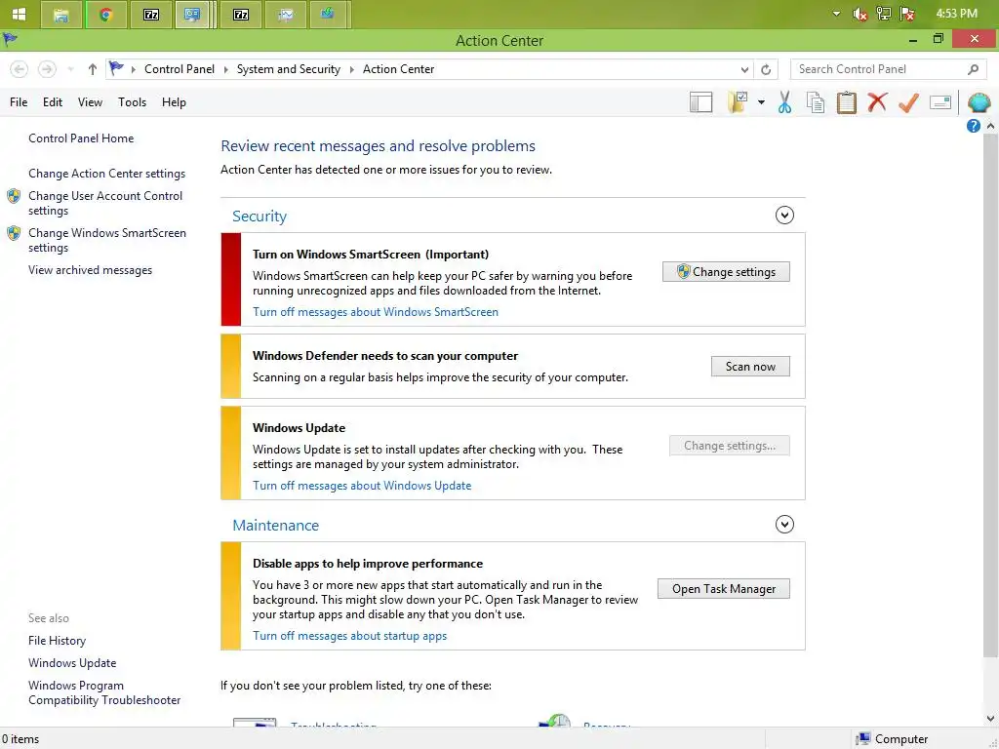This screenshot has height=749, width=999.
Task: Click the blue Help question mark
Action: (973, 126)
